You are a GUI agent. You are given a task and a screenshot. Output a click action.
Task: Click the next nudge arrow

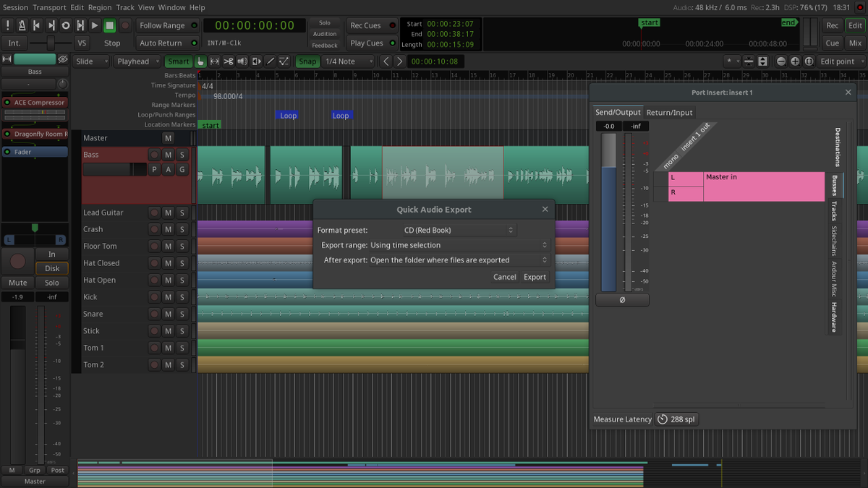tap(399, 61)
